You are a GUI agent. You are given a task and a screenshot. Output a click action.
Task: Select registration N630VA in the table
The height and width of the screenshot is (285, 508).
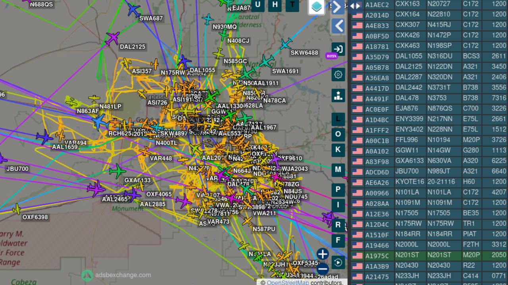(x=444, y=161)
